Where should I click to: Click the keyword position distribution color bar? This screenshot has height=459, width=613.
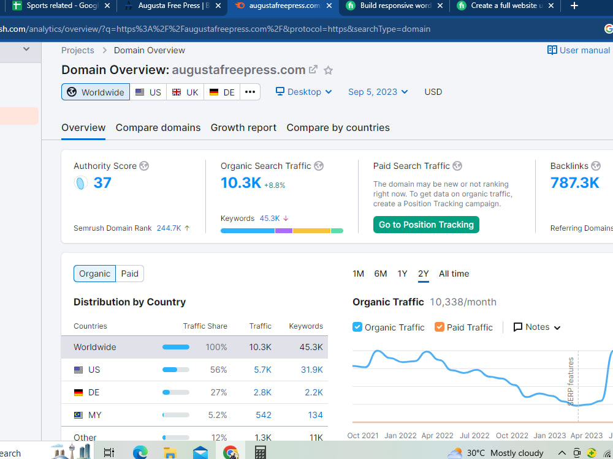pyautogui.click(x=282, y=231)
